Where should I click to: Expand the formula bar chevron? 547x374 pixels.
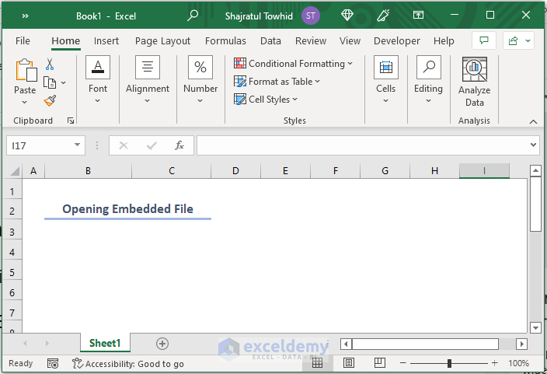(x=533, y=145)
